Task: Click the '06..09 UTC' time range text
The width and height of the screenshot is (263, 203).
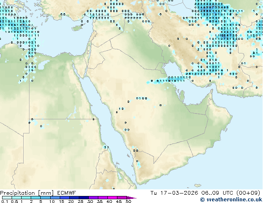Action: (x=217, y=193)
